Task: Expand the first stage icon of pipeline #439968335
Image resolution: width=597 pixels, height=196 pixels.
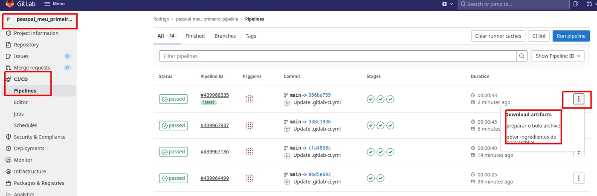Action: coord(371,99)
